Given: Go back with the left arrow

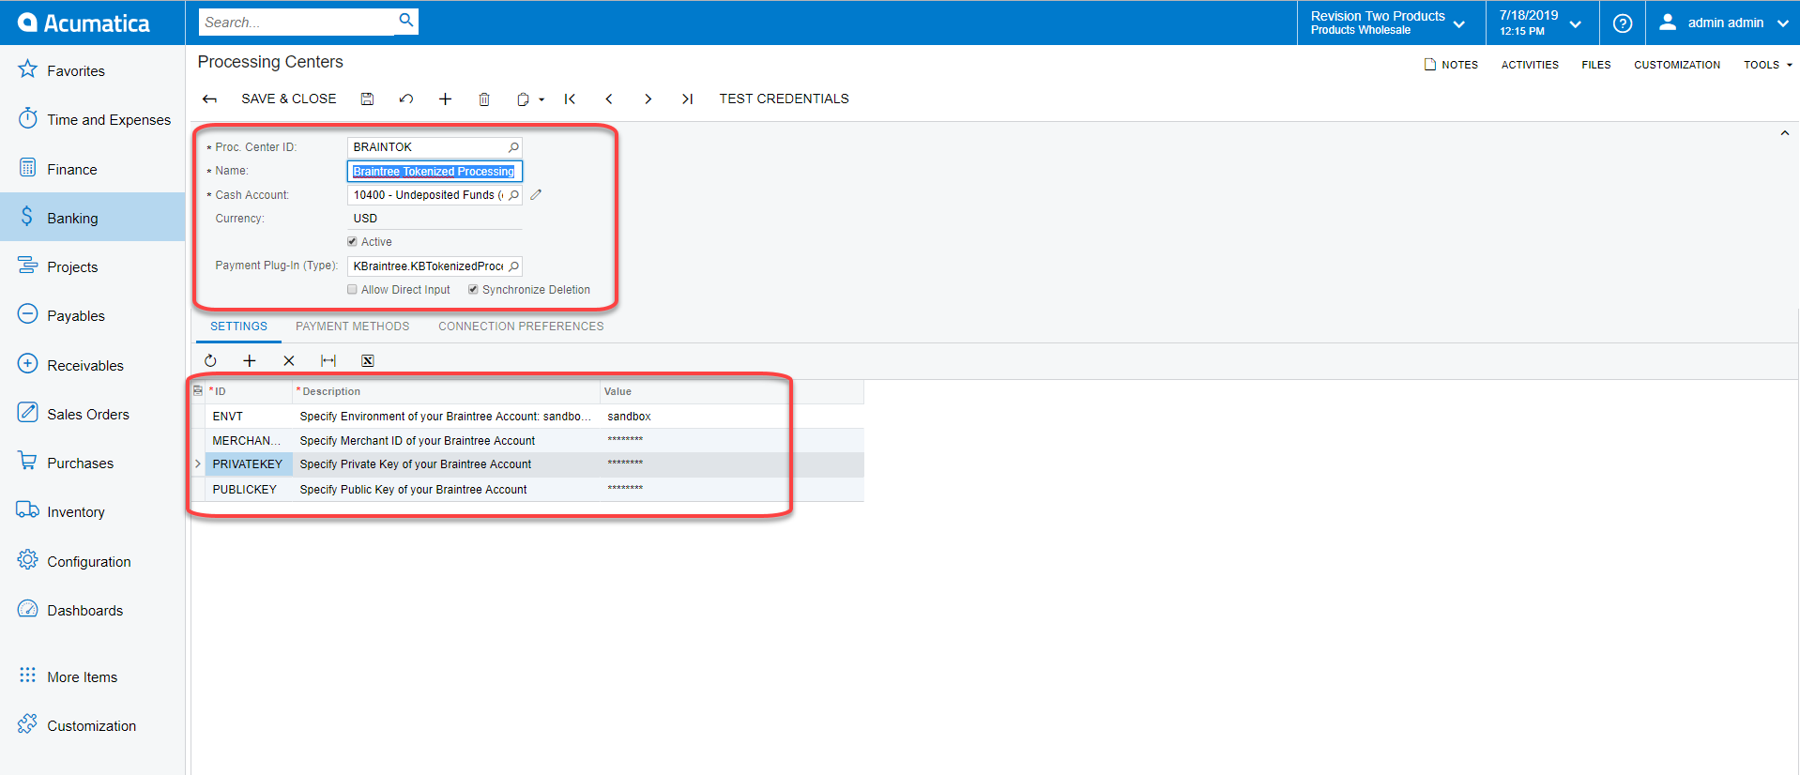Looking at the screenshot, I should (210, 99).
